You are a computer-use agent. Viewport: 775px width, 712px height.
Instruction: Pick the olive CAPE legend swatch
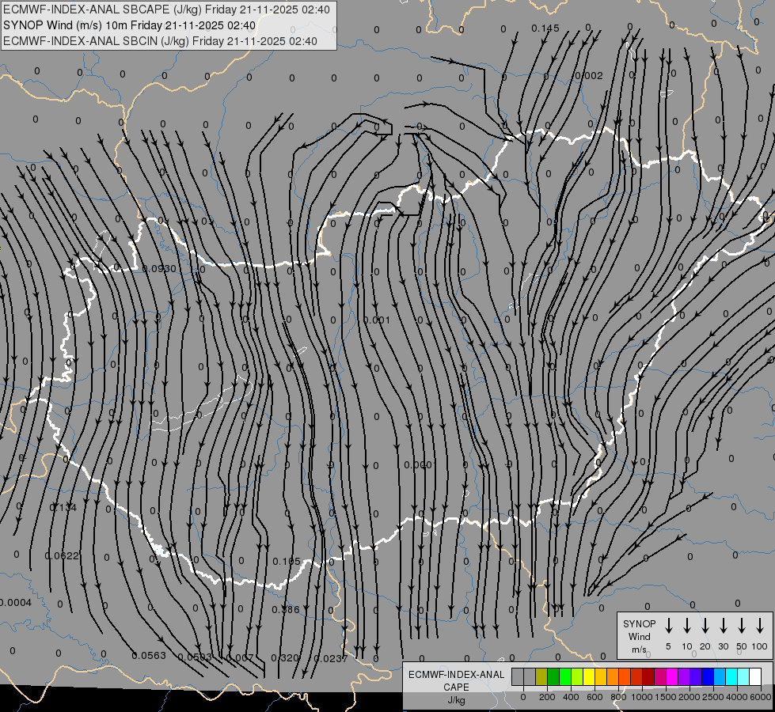coord(541,677)
